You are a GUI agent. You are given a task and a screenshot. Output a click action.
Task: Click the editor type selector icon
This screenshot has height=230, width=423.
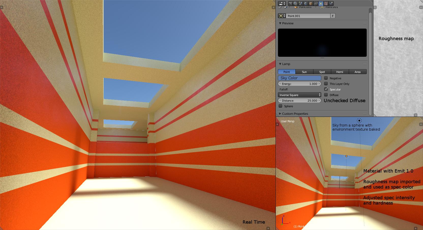tap(281, 4)
